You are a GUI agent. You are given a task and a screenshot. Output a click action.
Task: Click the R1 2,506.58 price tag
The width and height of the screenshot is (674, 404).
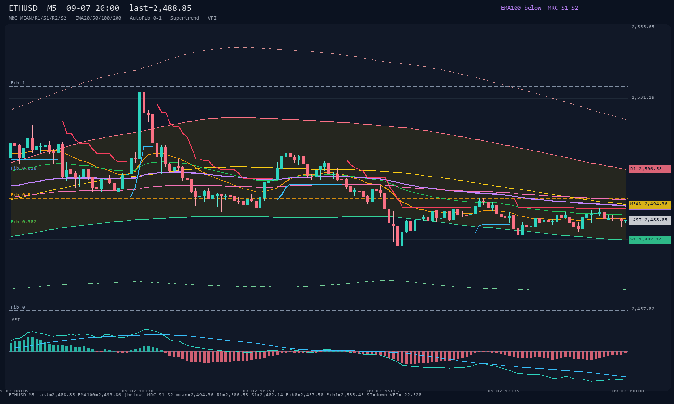[x=649, y=169]
